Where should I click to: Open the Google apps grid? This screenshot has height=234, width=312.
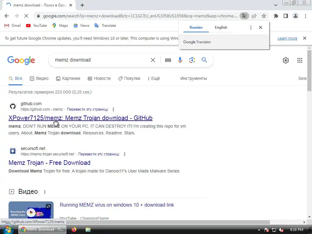(x=300, y=60)
